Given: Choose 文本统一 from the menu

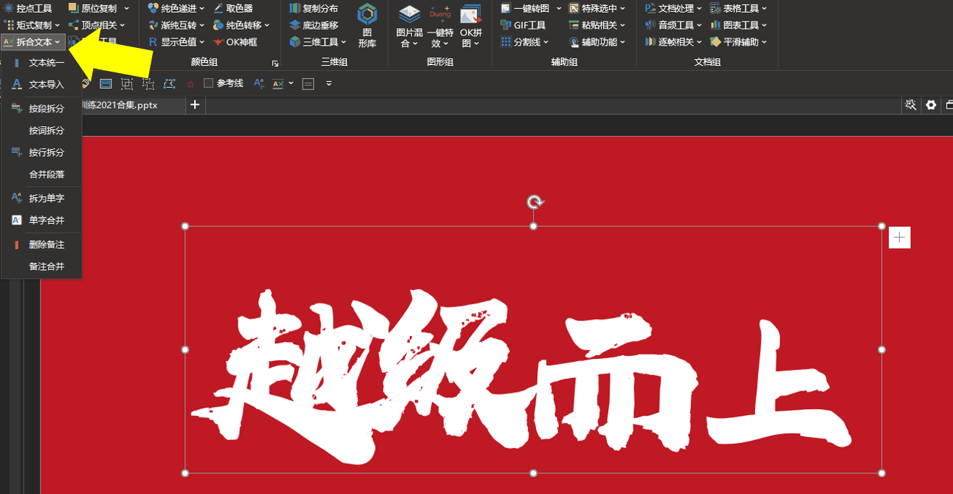Looking at the screenshot, I should pyautogui.click(x=41, y=63).
